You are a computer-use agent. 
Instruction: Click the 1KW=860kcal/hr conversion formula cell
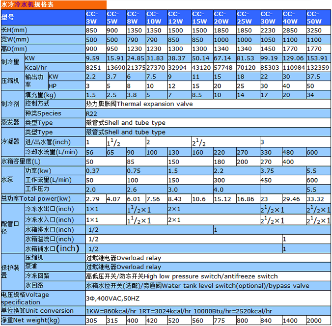click(x=179, y=311)
